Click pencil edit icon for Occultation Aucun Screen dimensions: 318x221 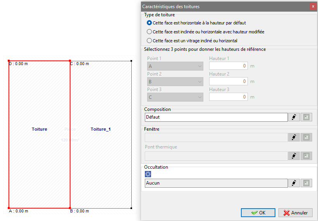click(294, 183)
